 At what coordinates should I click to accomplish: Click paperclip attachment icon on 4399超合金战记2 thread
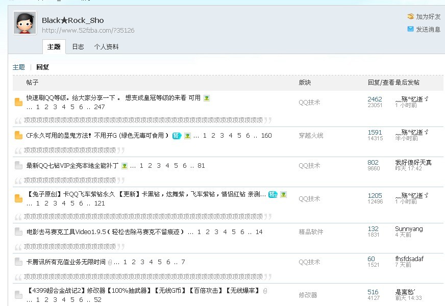click(265, 291)
